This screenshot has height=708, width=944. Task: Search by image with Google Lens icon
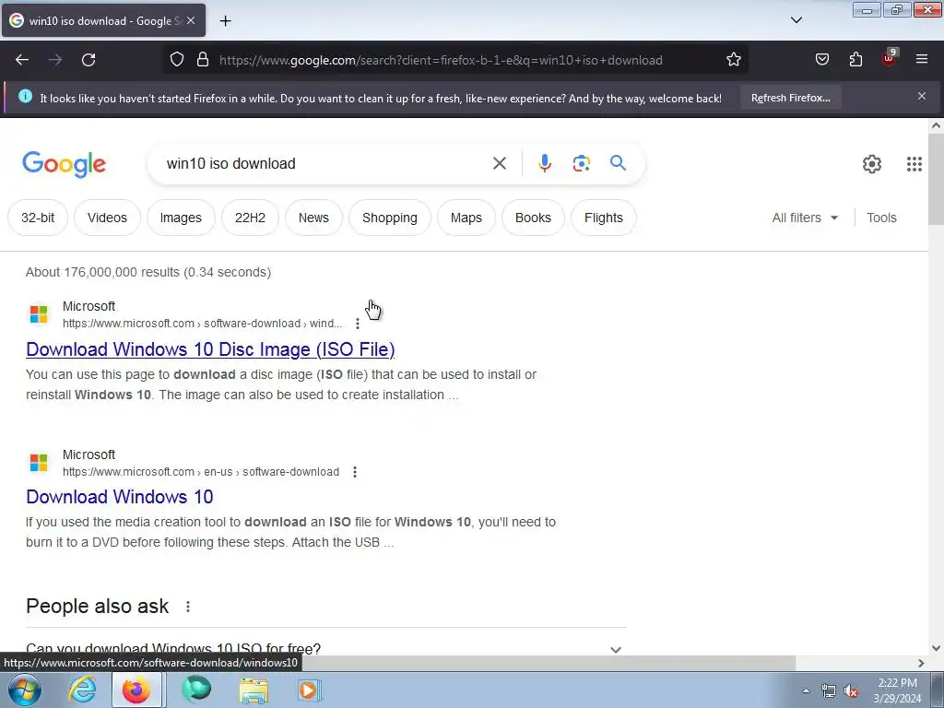pos(581,163)
